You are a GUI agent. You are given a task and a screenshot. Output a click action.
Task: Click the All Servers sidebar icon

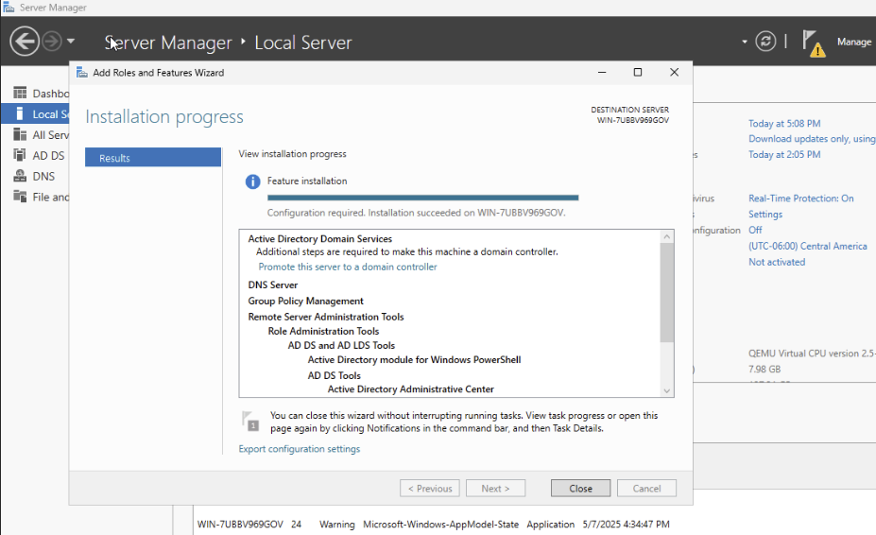pos(20,135)
